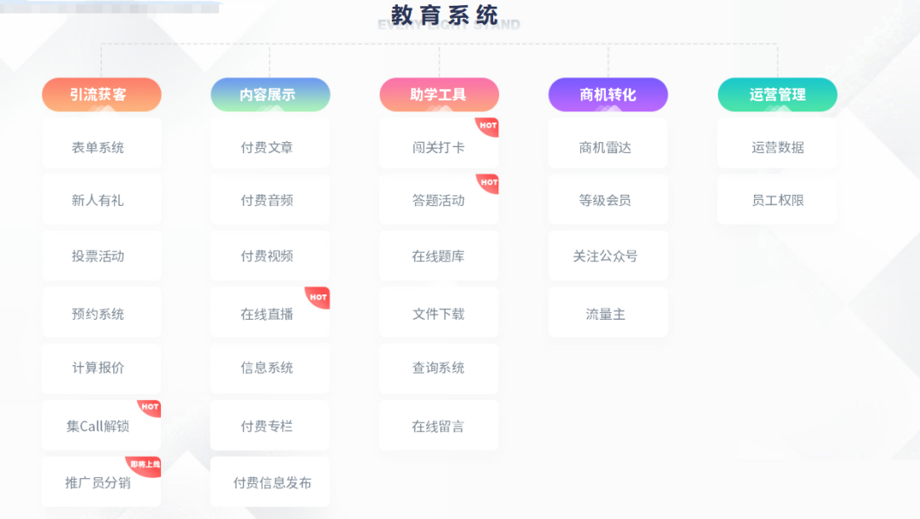Open the 助学工具 category
The image size is (920, 519).
[x=439, y=94]
